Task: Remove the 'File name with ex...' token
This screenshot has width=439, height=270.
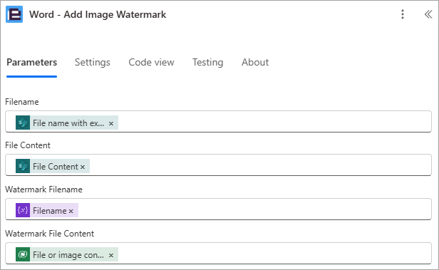Action: (111, 123)
